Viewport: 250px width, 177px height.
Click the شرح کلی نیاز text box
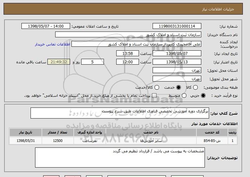coord(120,113)
